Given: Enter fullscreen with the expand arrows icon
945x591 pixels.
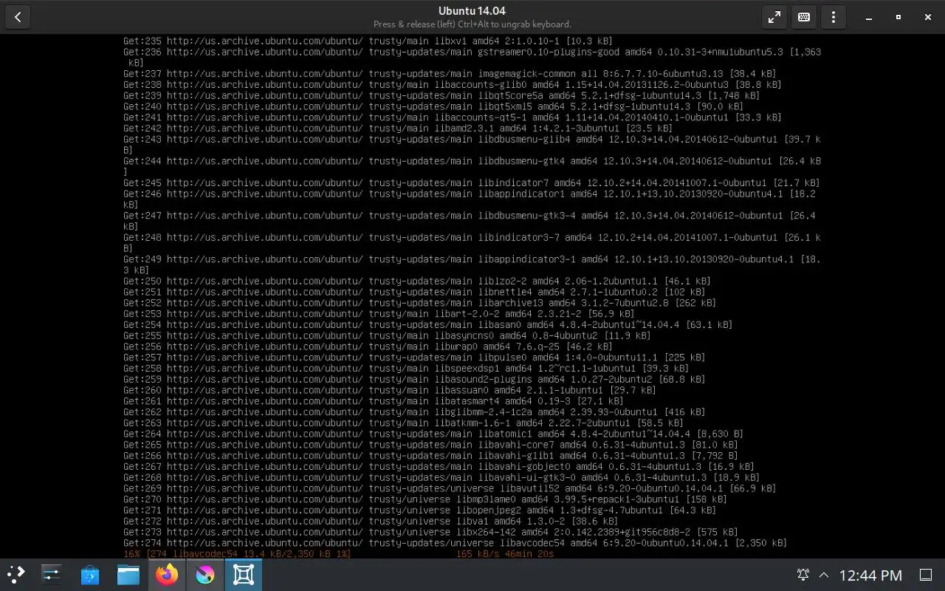Looking at the screenshot, I should [774, 17].
